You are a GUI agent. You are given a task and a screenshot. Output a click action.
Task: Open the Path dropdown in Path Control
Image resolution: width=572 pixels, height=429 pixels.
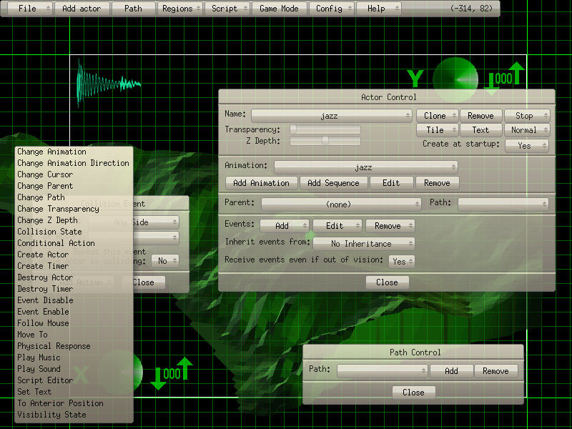pos(383,371)
